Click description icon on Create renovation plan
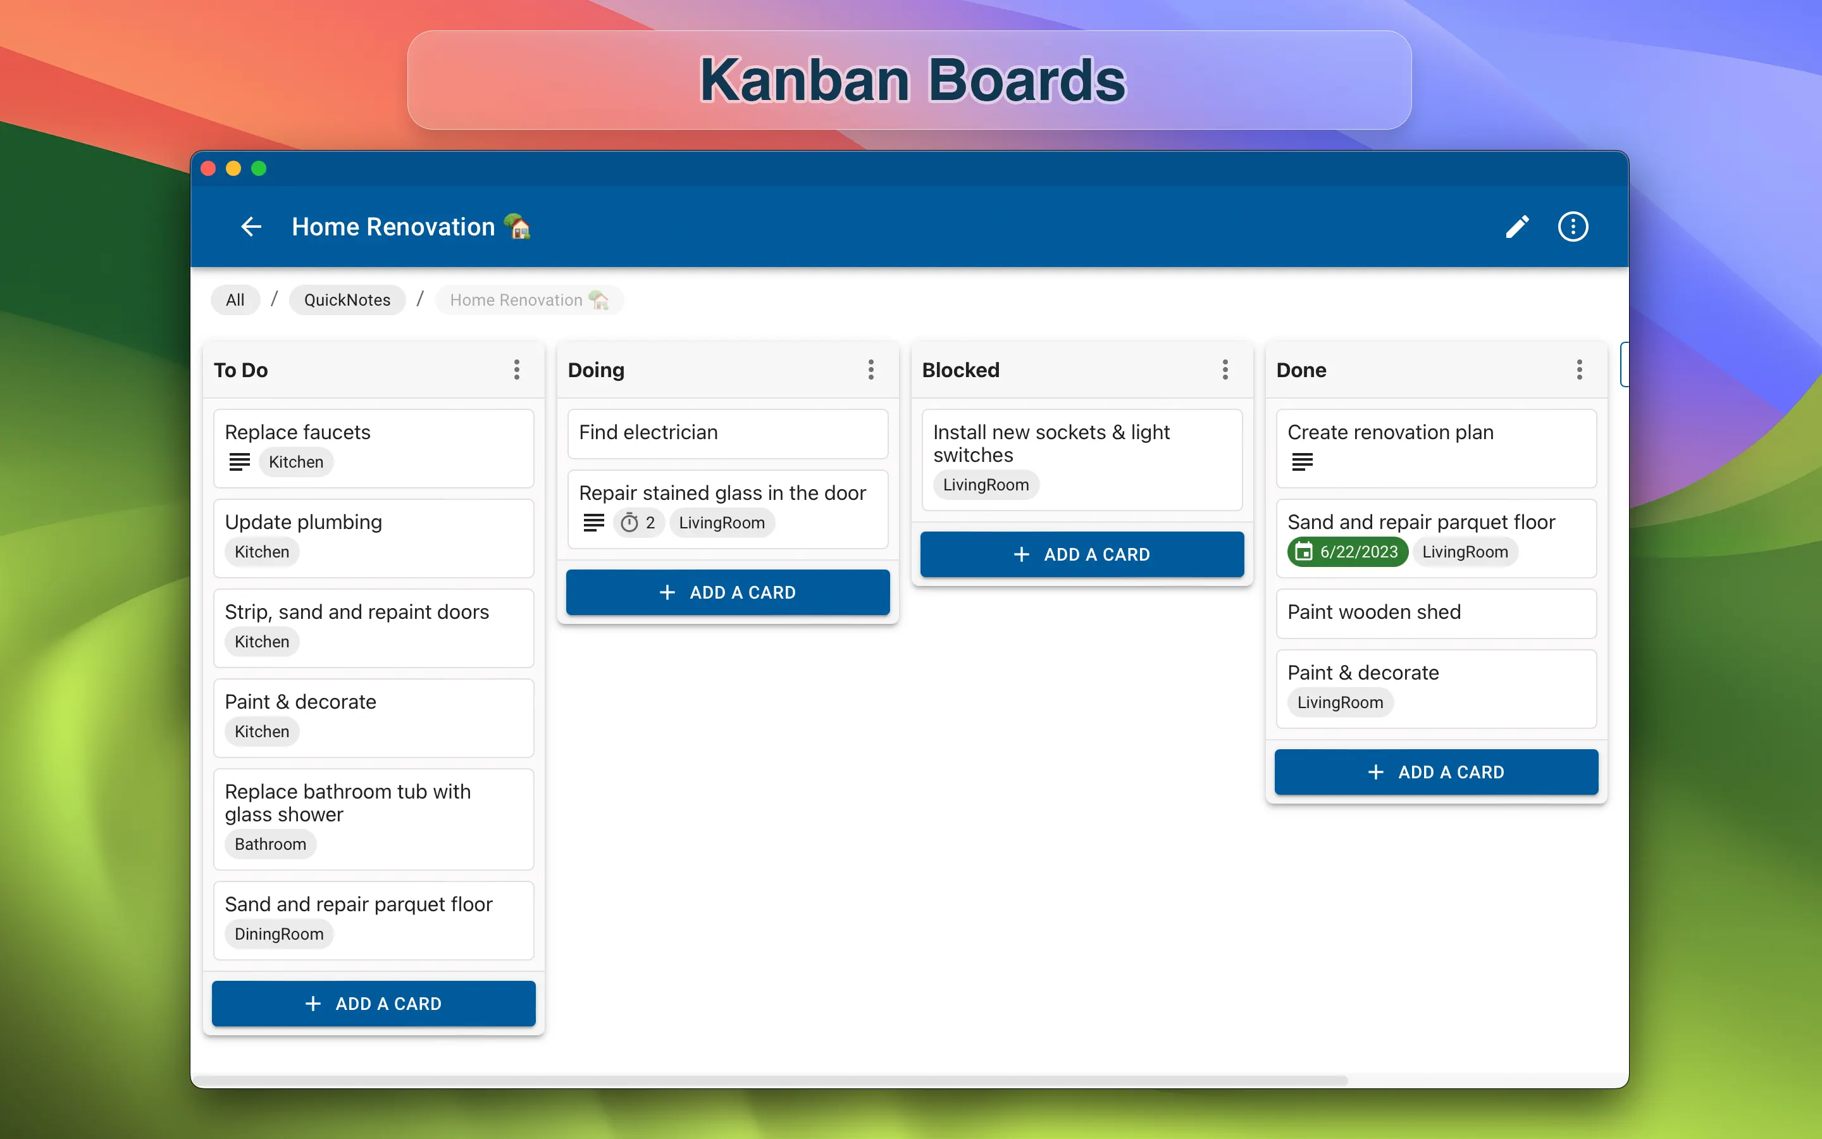Viewport: 1822px width, 1139px height. [x=1302, y=462]
